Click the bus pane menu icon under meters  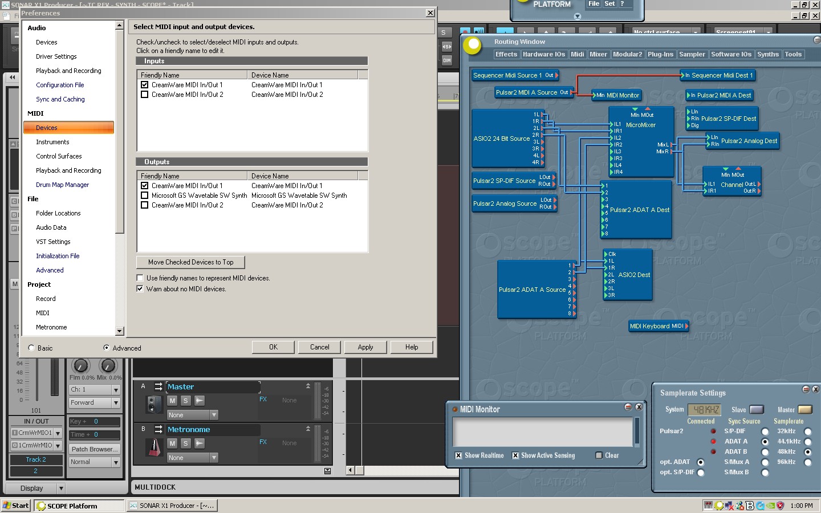327,471
